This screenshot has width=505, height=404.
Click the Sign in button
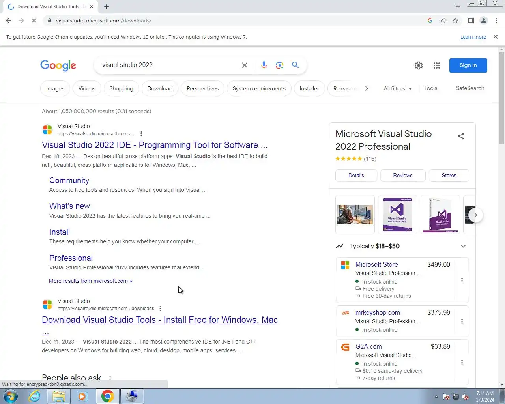tap(468, 65)
